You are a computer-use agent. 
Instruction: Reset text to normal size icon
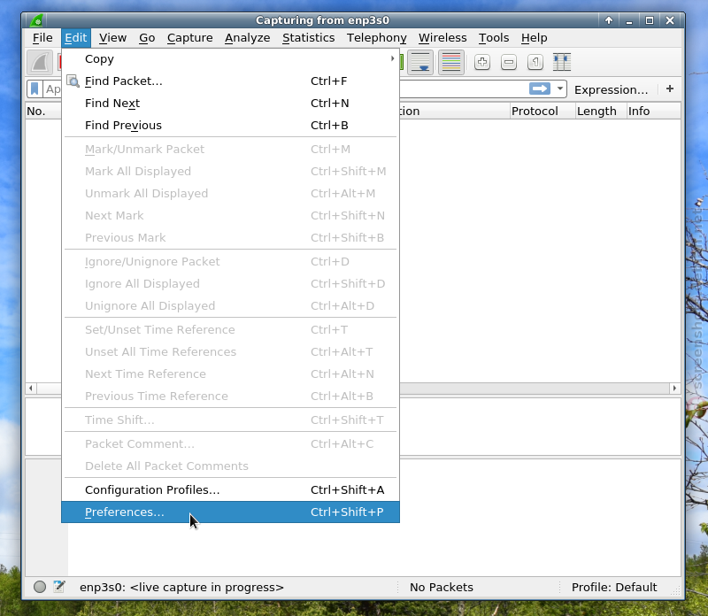[x=535, y=62]
